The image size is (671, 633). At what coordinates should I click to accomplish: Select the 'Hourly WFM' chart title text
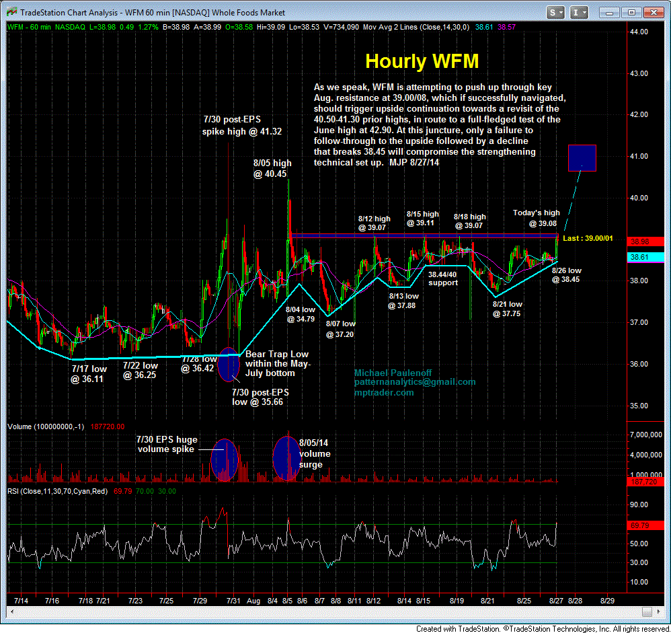[x=422, y=61]
